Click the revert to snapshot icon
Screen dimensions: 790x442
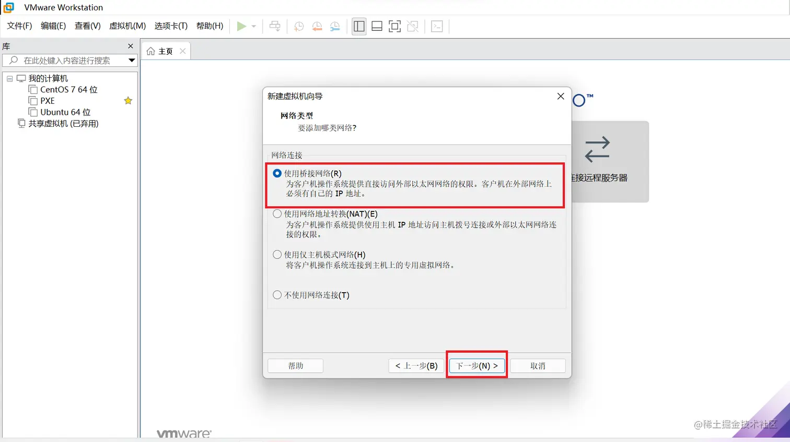pos(317,26)
